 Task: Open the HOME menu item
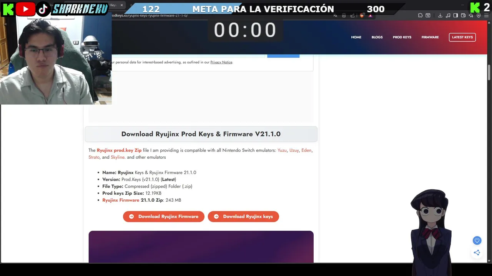(356, 37)
